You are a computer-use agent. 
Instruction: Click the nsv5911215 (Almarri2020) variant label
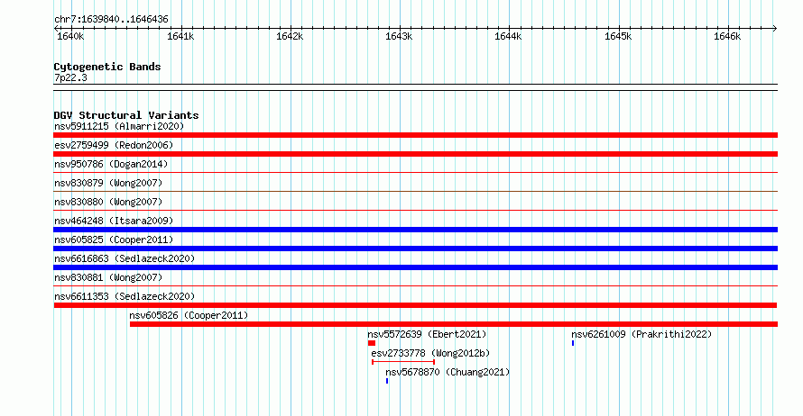coord(119,126)
